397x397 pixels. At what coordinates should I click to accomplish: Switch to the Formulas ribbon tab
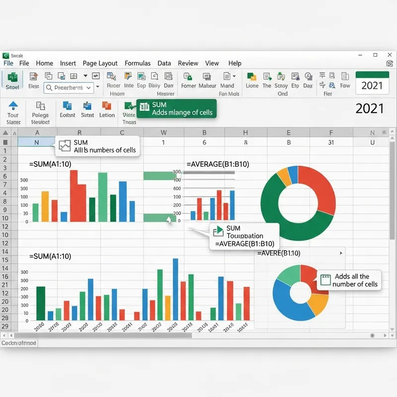pos(137,63)
